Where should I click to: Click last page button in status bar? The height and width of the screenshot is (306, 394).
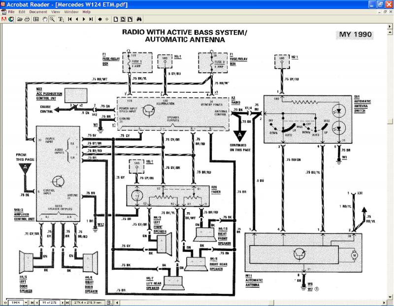67,303
